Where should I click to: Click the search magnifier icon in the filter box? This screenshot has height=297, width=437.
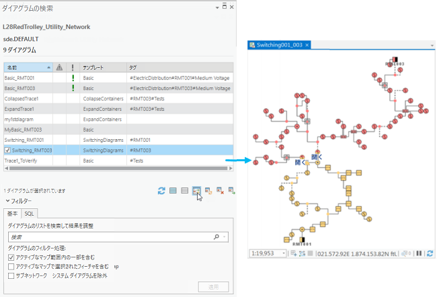[x=216, y=237]
